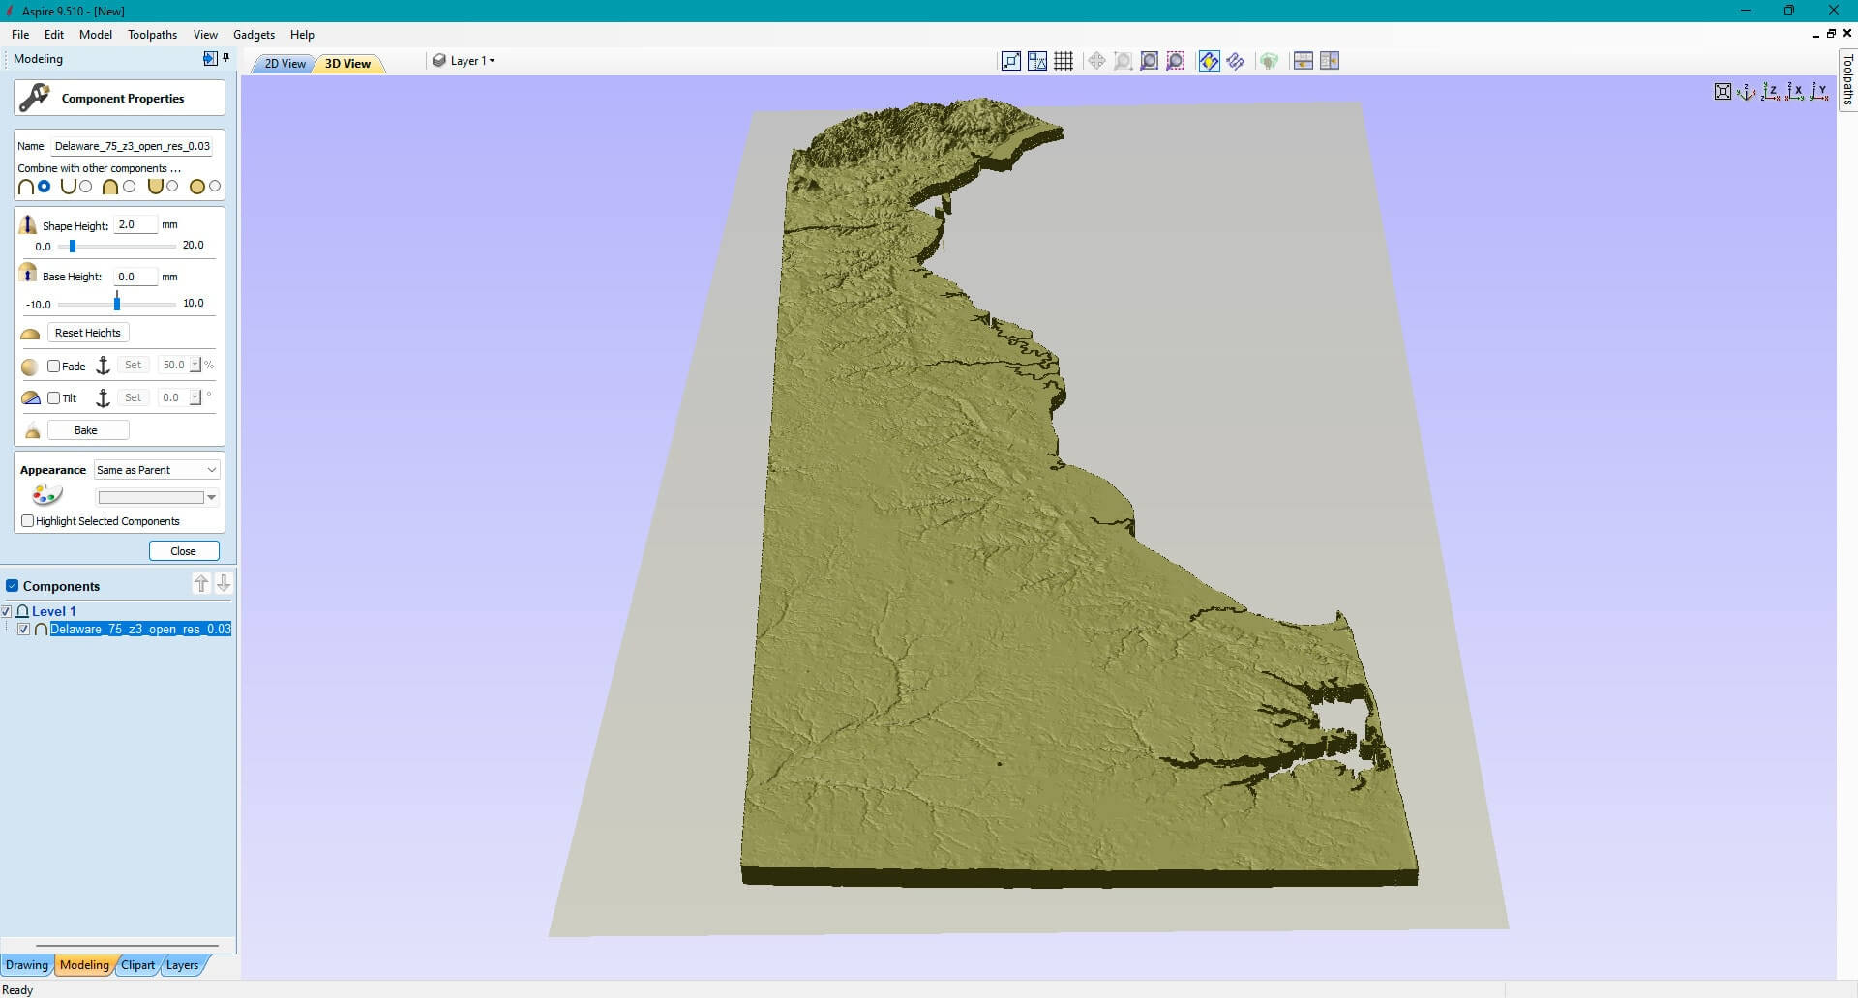Enable the Fade checkbox
The height and width of the screenshot is (998, 1858).
click(54, 366)
